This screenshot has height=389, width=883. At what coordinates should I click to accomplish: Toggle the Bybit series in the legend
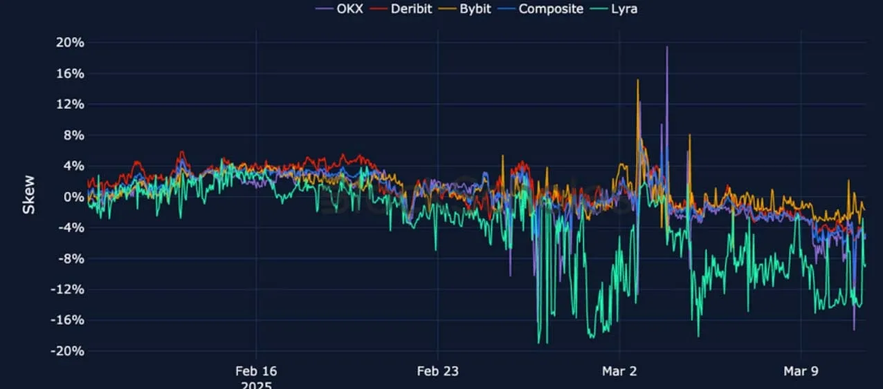coord(463,9)
